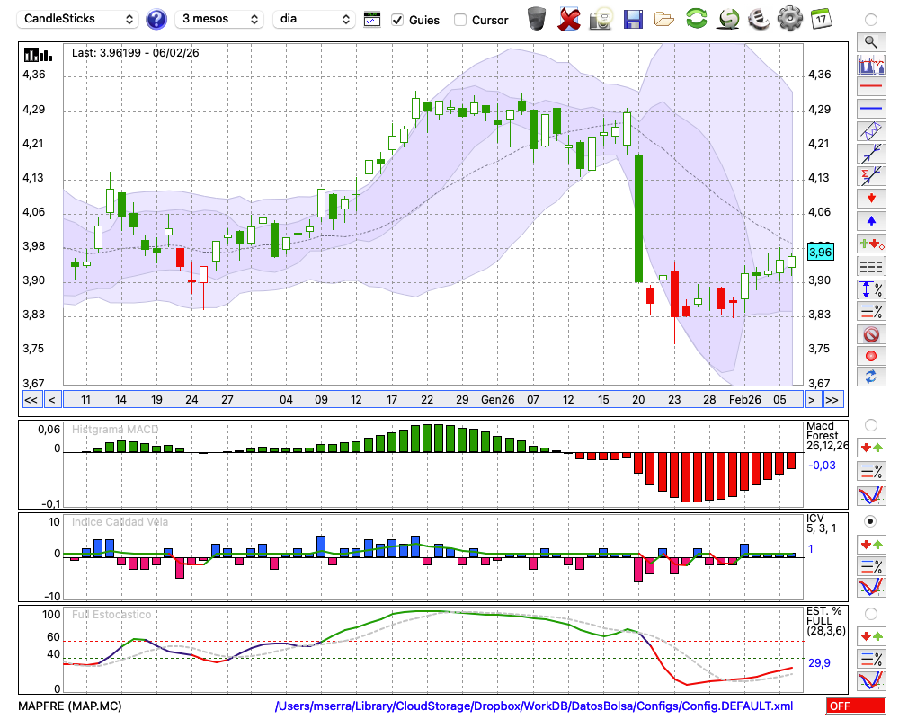
Task: Click the MACD panel oscillator curve icon
Action: [x=871, y=495]
